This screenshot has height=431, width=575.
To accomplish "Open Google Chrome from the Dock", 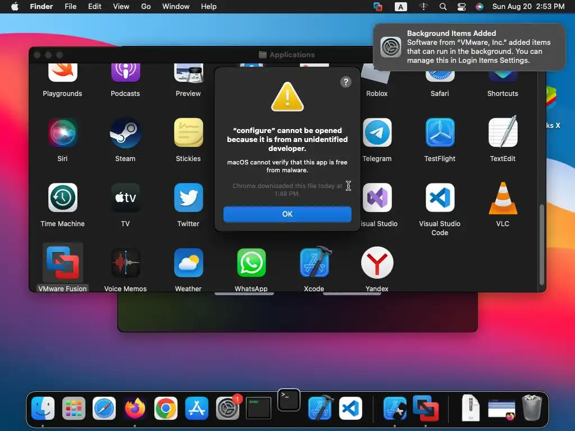I will pyautogui.click(x=166, y=408).
